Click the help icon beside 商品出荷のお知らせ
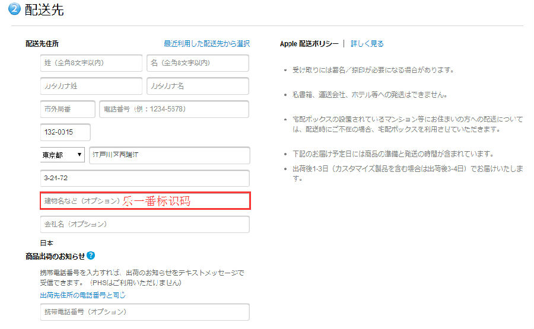The width and height of the screenshot is (534, 329). click(x=91, y=255)
